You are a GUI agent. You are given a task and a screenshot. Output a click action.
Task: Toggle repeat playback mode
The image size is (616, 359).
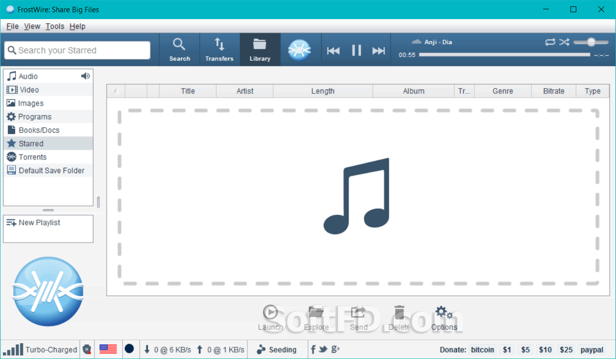pyautogui.click(x=550, y=42)
